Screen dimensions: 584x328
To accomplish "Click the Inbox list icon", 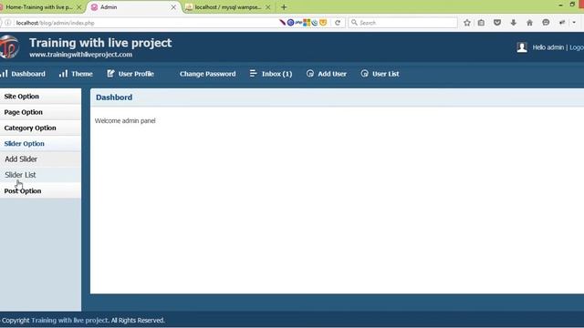I will coord(253,73).
